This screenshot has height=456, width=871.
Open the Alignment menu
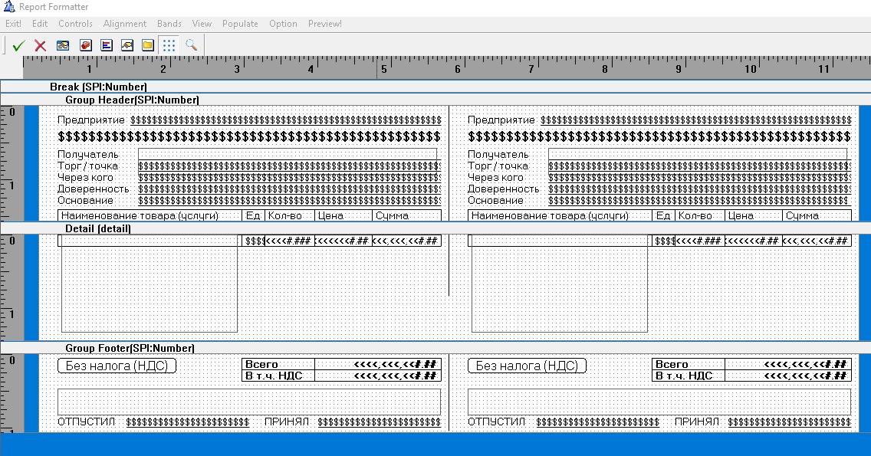pos(125,24)
